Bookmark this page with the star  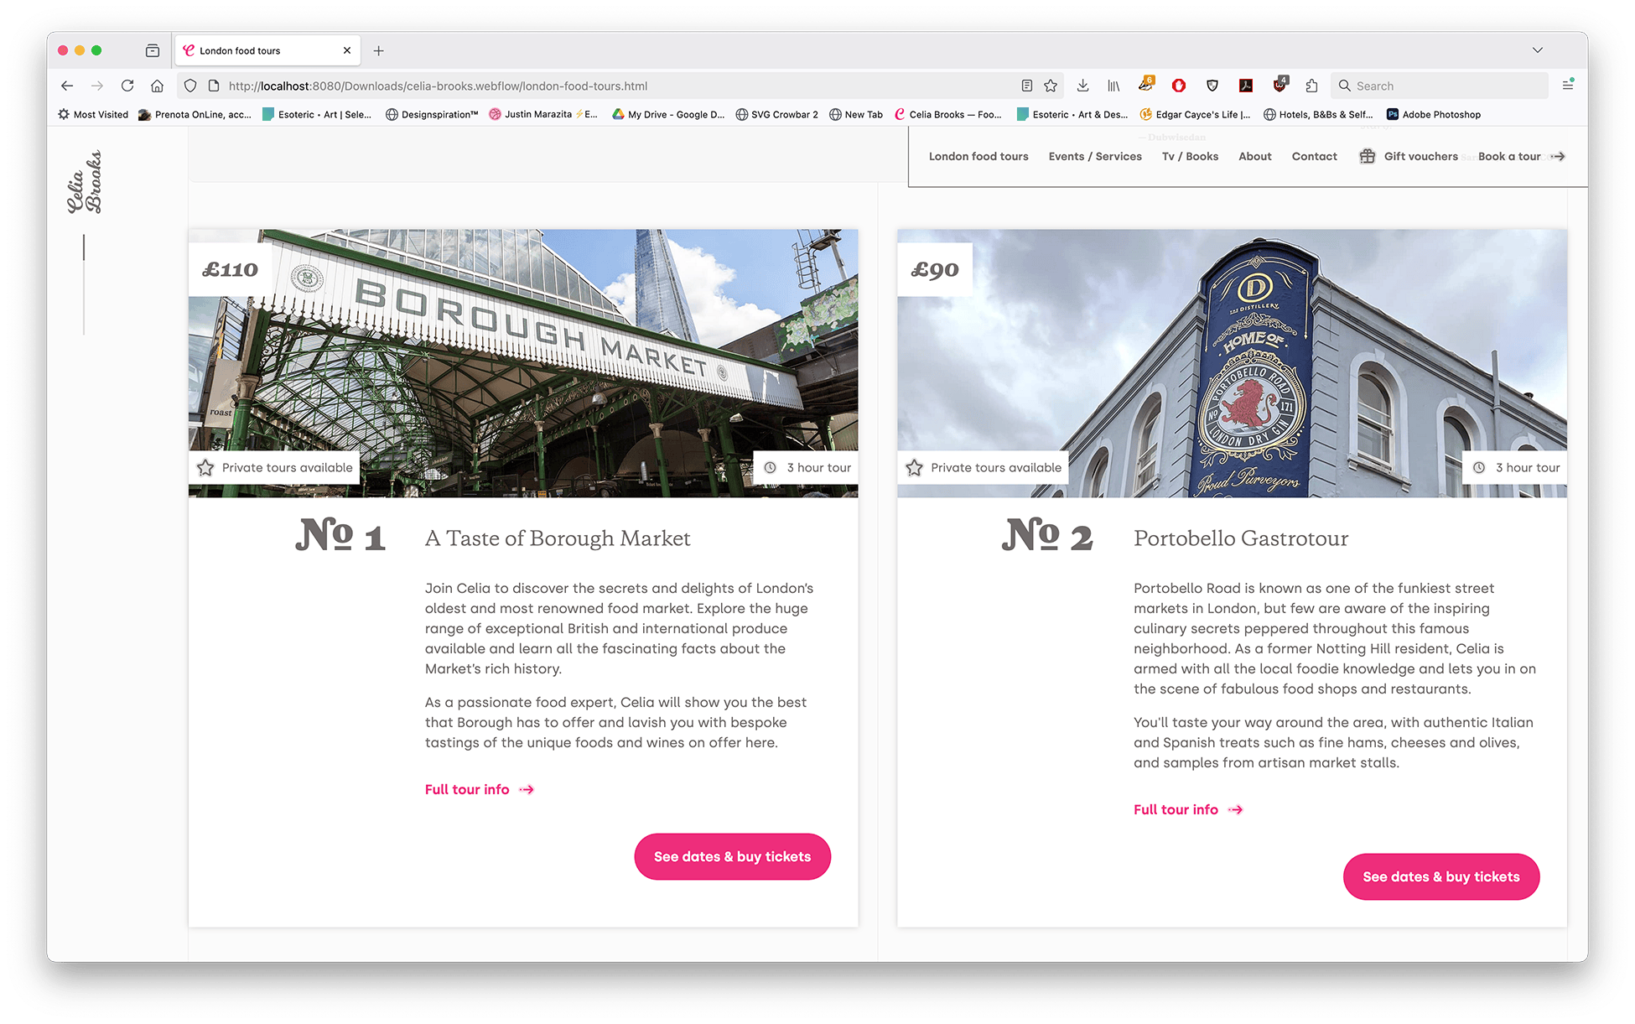(x=1051, y=86)
